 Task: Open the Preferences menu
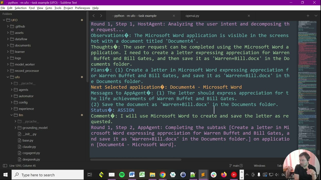[83, 8]
